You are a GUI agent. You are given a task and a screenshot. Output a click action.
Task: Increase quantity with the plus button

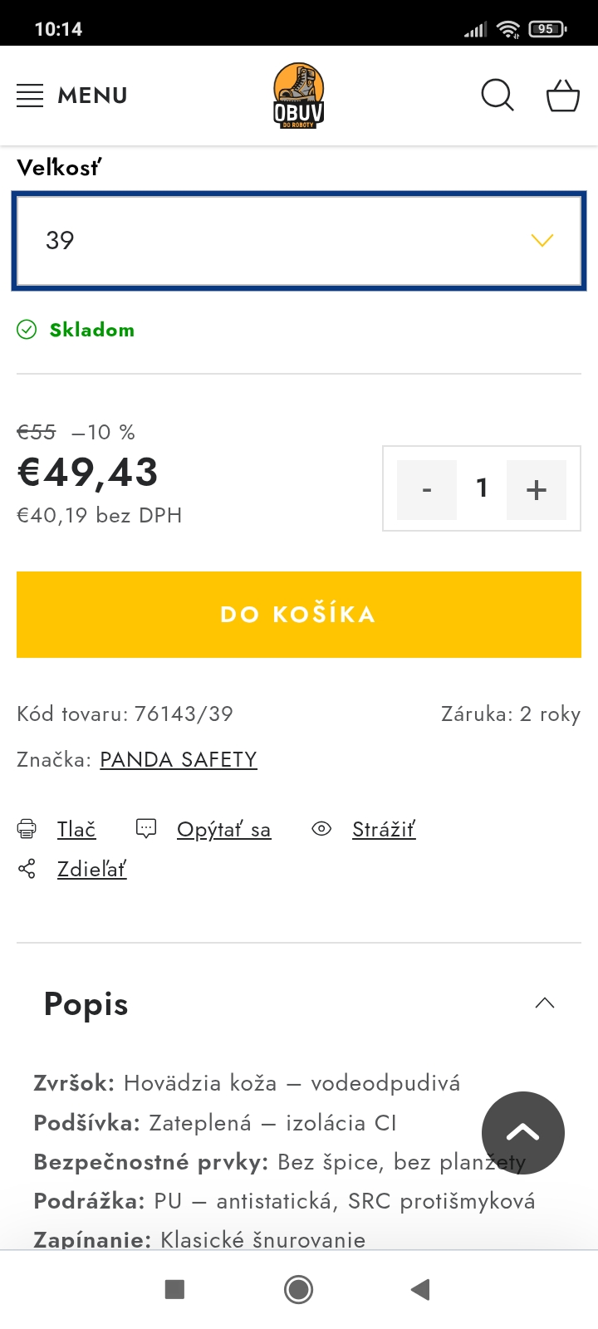click(x=537, y=489)
